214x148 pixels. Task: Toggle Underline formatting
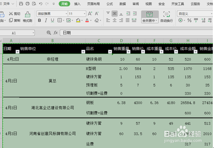52,20
